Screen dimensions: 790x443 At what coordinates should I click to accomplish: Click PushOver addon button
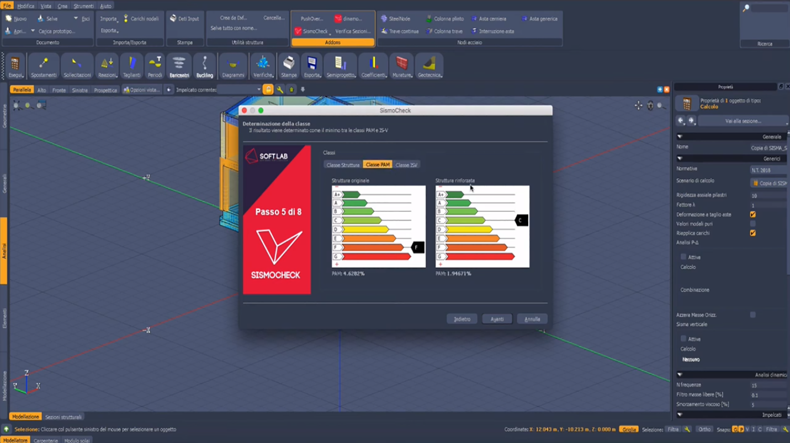[x=311, y=19]
